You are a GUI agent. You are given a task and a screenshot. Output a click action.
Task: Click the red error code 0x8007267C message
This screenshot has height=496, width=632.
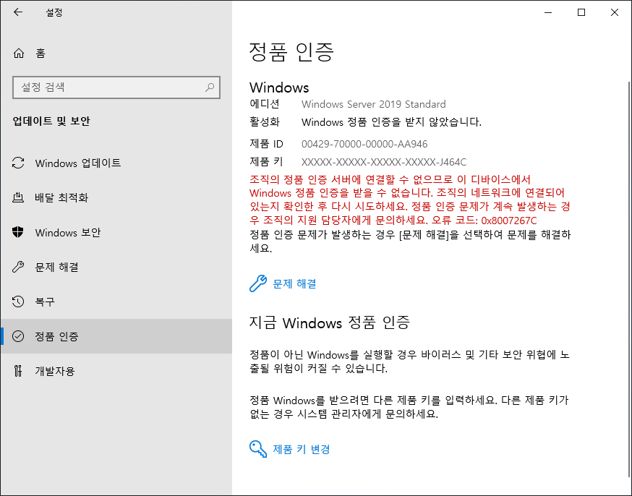(410, 200)
